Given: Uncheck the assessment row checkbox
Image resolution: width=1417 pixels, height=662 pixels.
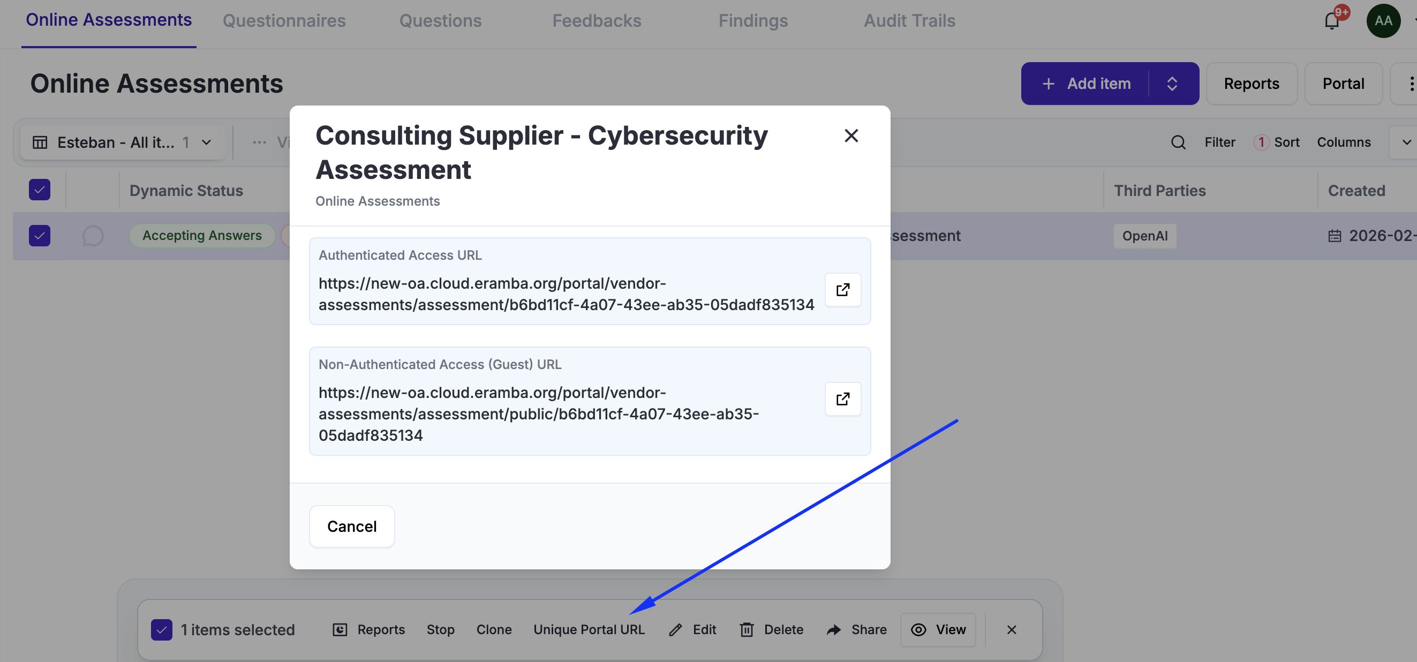Looking at the screenshot, I should tap(40, 236).
